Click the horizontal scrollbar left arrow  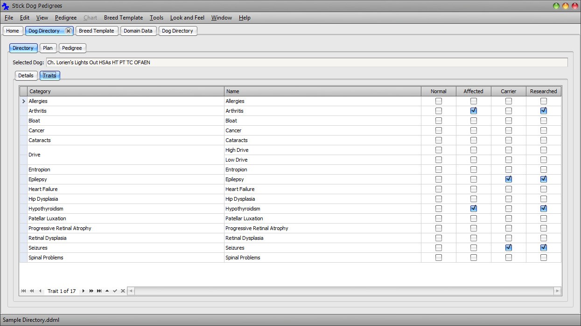(131, 291)
